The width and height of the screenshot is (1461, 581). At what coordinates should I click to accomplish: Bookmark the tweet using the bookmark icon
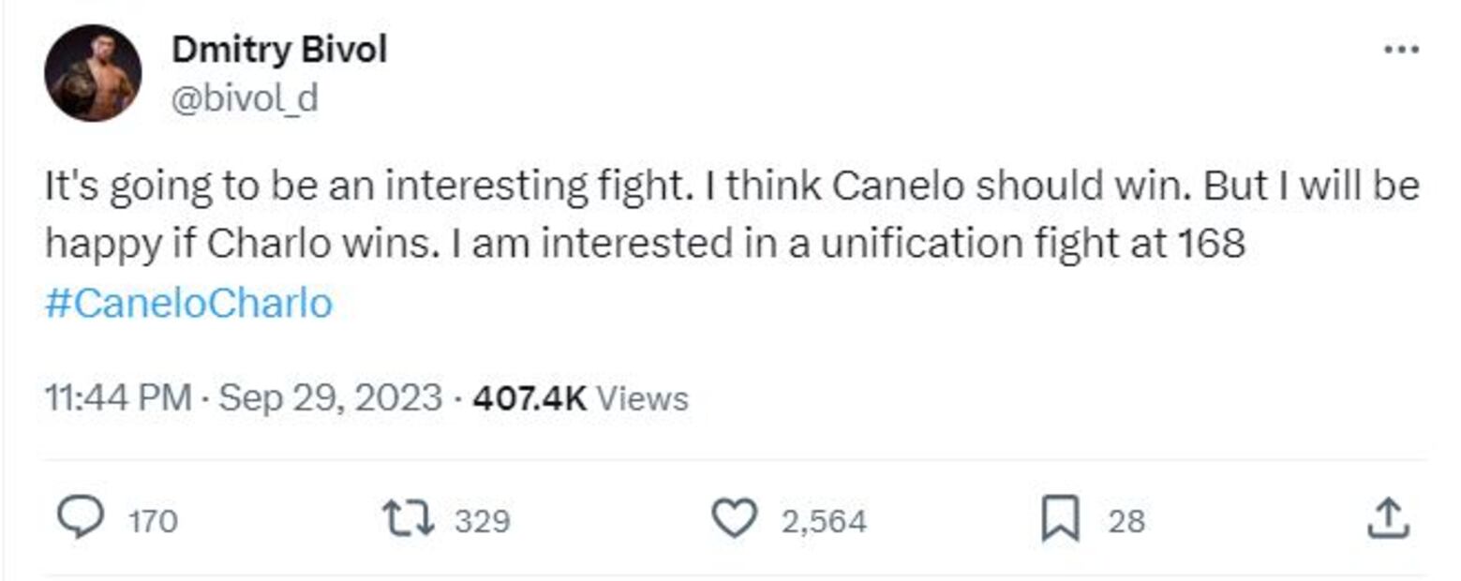pyautogui.click(x=1060, y=519)
